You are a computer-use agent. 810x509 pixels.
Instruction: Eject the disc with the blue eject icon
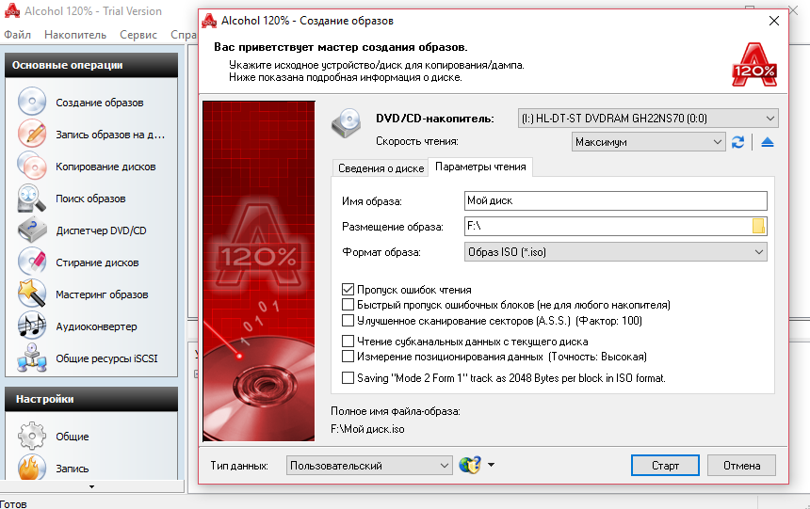coord(767,142)
